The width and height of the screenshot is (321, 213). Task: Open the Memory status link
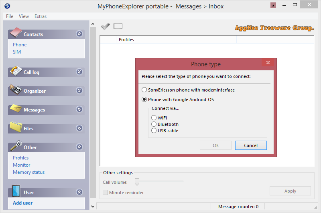click(28, 172)
